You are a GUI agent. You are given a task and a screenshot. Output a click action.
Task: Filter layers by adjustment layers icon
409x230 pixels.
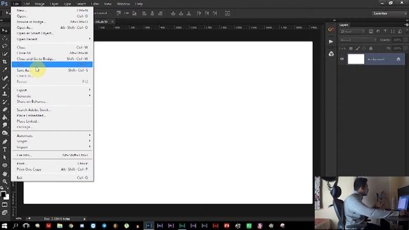(378, 31)
